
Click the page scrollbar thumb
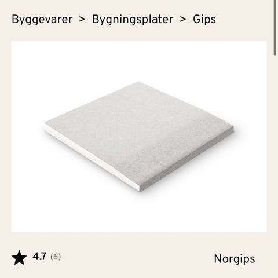click(x=275, y=28)
